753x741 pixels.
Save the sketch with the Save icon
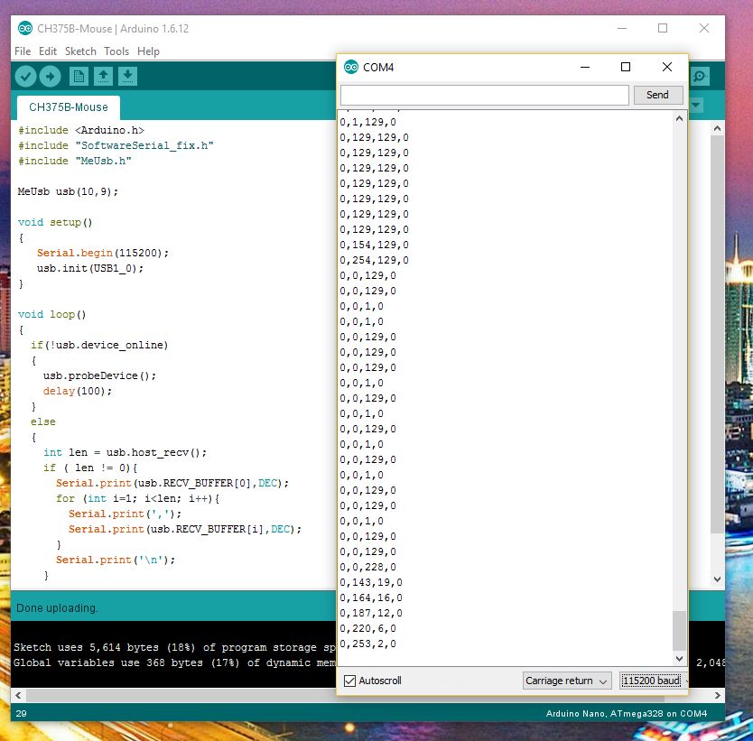(127, 77)
